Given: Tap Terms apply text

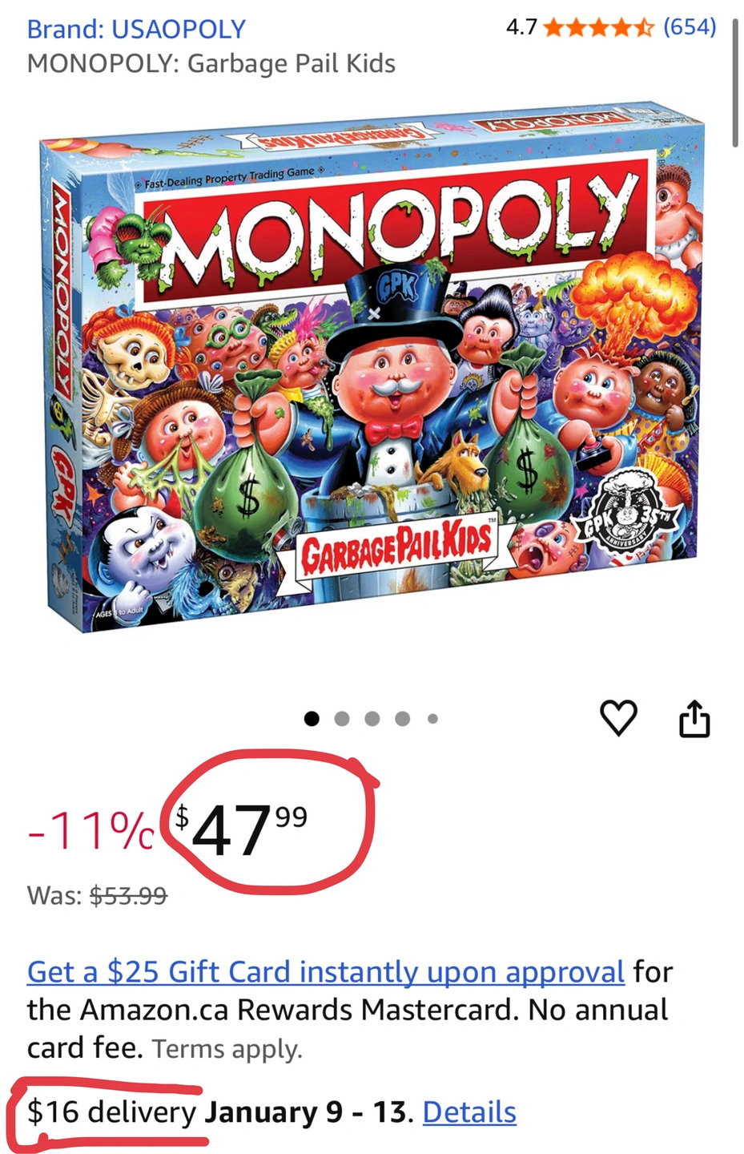Looking at the screenshot, I should tap(227, 1049).
